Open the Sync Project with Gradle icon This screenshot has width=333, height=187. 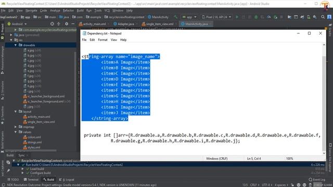[302, 17]
